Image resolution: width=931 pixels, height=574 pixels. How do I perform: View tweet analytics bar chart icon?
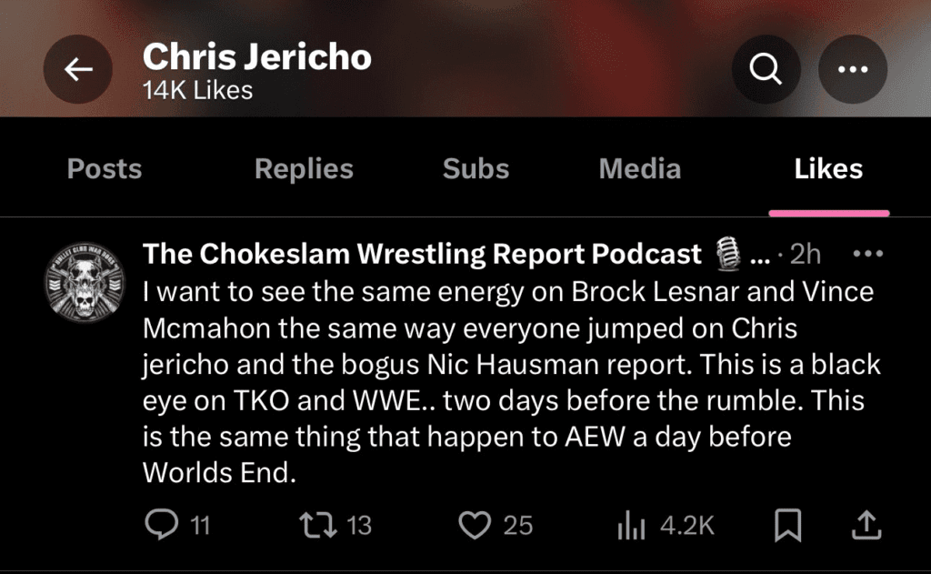click(x=631, y=525)
